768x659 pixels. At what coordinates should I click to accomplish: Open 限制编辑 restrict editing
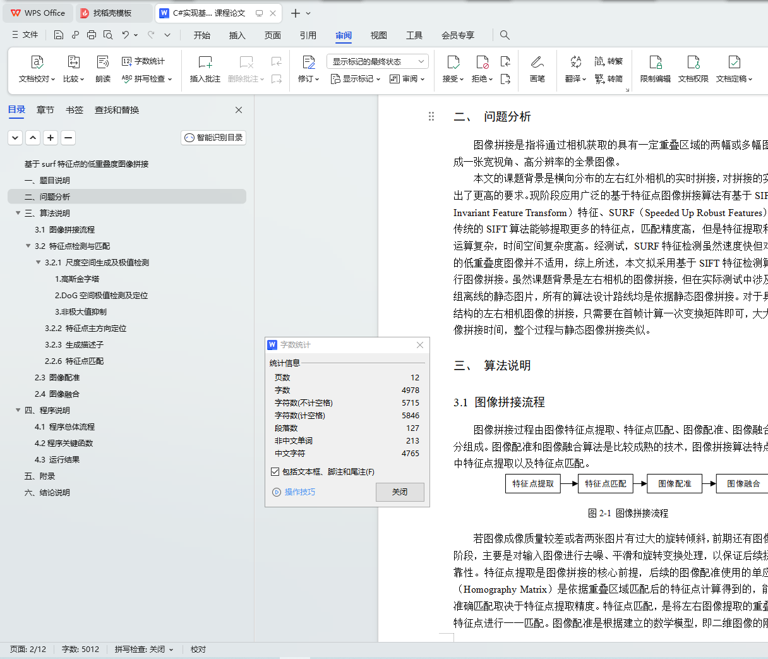click(x=656, y=69)
